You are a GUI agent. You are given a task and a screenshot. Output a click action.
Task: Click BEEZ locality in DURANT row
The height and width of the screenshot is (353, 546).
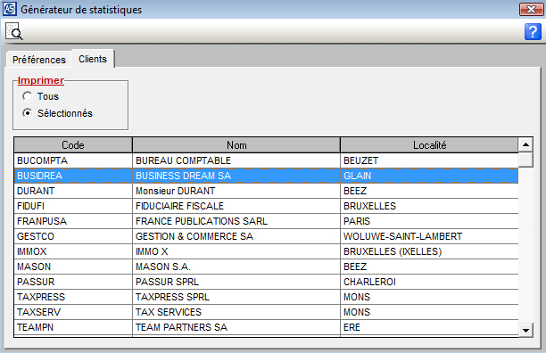click(x=429, y=191)
